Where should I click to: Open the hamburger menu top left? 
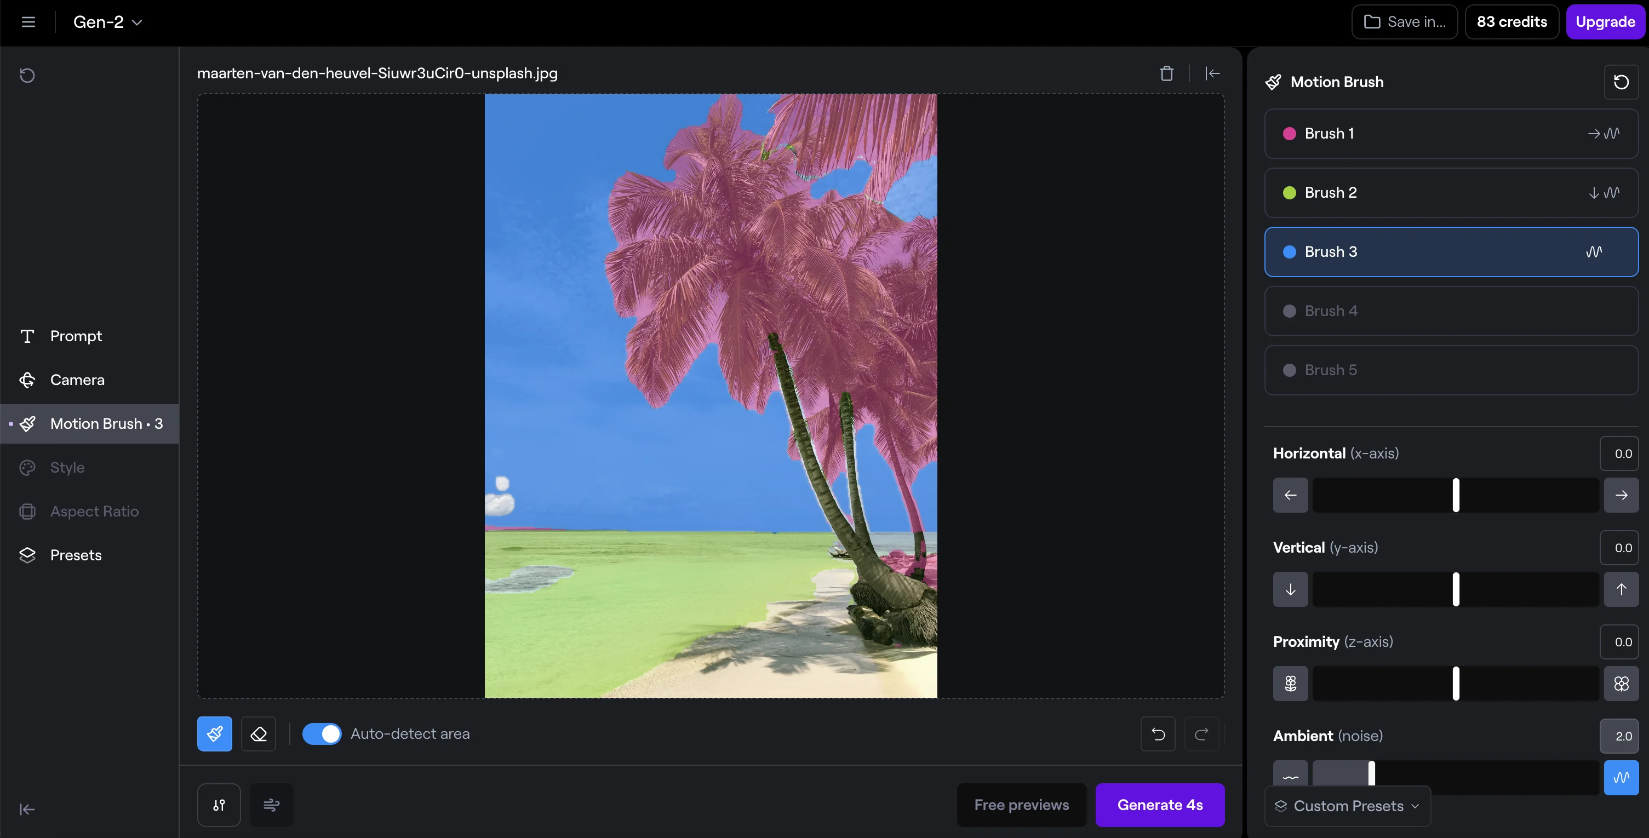tap(28, 22)
